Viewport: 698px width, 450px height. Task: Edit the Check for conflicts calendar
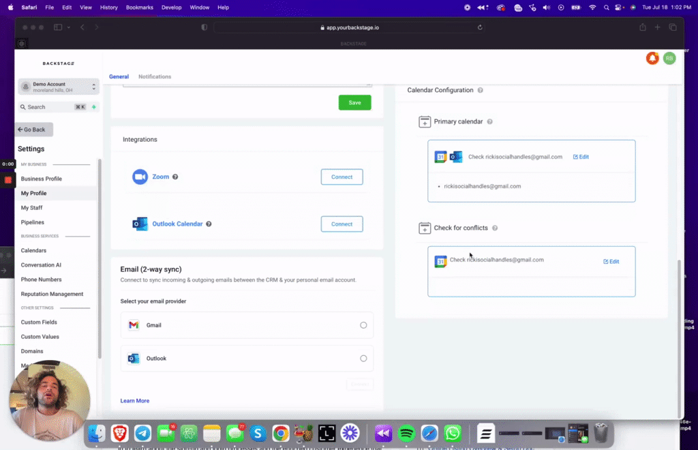(x=611, y=262)
